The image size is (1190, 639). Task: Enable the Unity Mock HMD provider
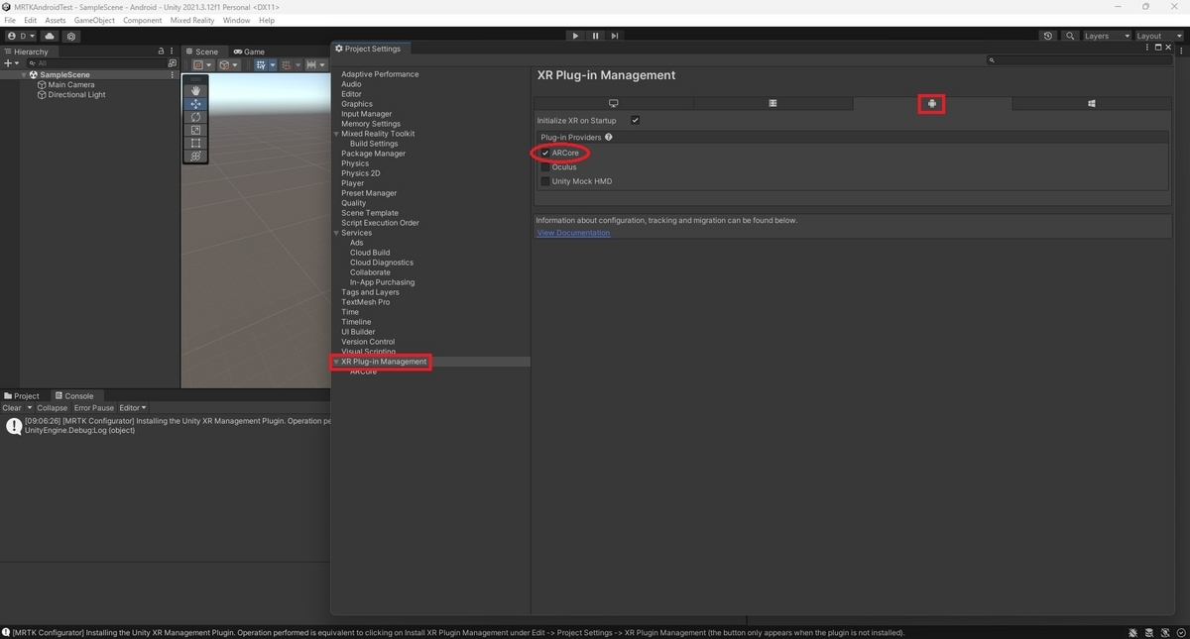click(545, 181)
